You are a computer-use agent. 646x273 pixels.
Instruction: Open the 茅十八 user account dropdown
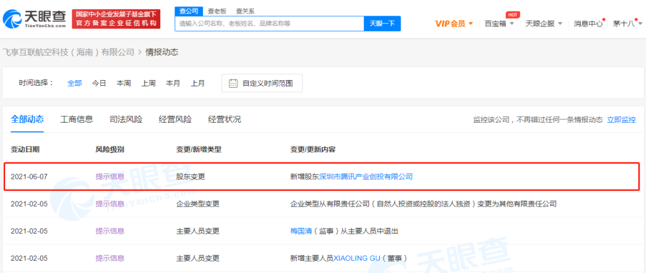627,23
